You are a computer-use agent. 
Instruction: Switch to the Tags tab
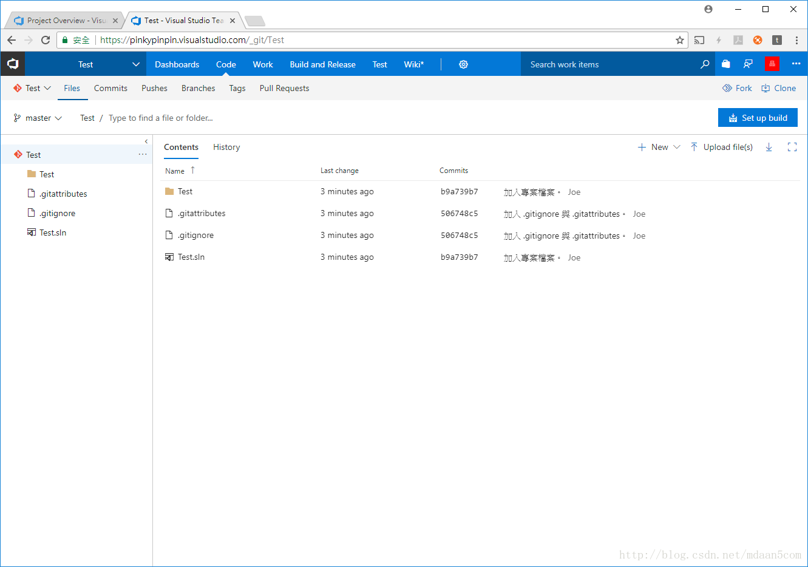pos(237,88)
